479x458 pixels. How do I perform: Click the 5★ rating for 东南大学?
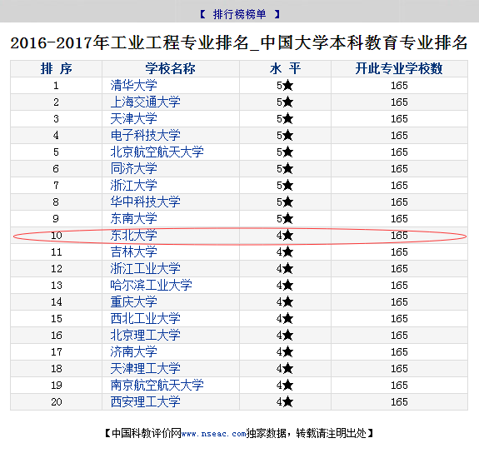click(x=285, y=219)
